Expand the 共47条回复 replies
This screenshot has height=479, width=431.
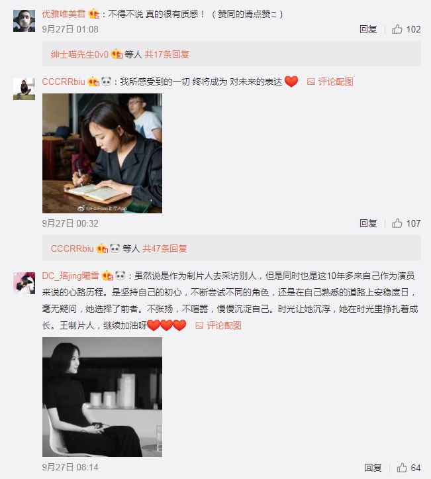[x=165, y=248]
